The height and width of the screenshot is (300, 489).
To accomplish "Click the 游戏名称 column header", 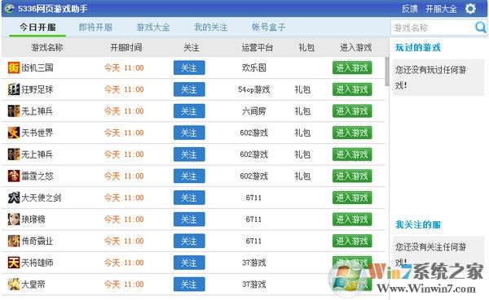I will point(47,47).
